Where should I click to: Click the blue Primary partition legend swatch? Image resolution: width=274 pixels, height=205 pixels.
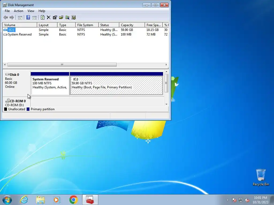(x=28, y=109)
